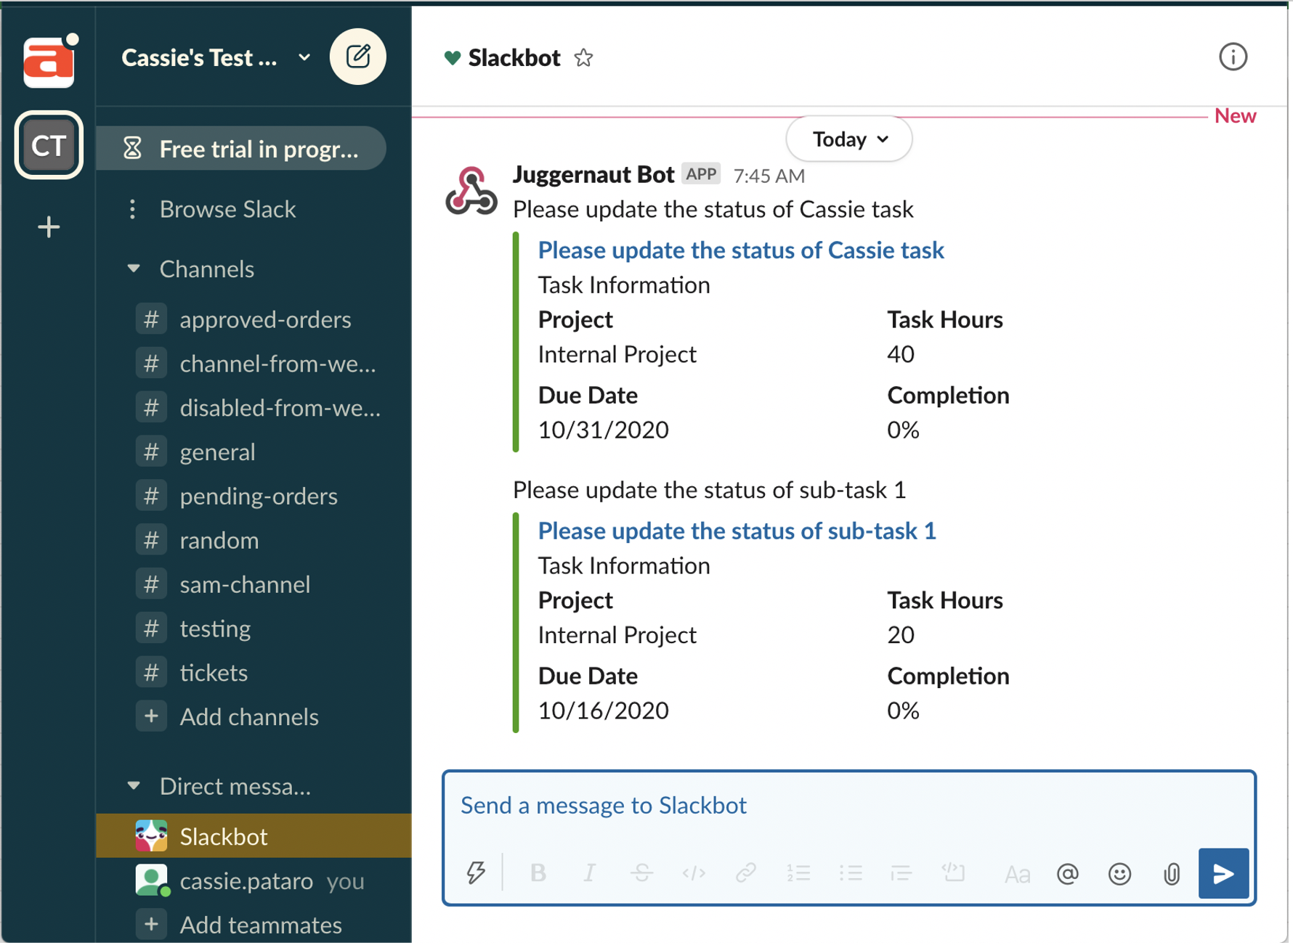Toggle bold text formatting
This screenshot has width=1293, height=945.
point(538,873)
